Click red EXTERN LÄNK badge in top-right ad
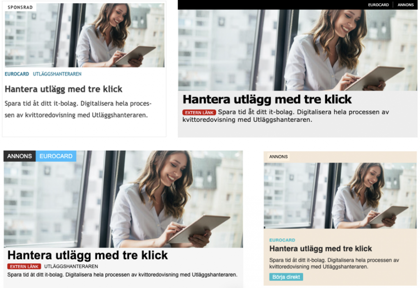This screenshot has height=288, width=420. click(x=199, y=112)
